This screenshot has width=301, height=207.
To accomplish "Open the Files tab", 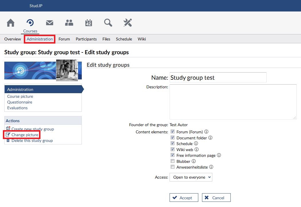I will click(x=106, y=39).
